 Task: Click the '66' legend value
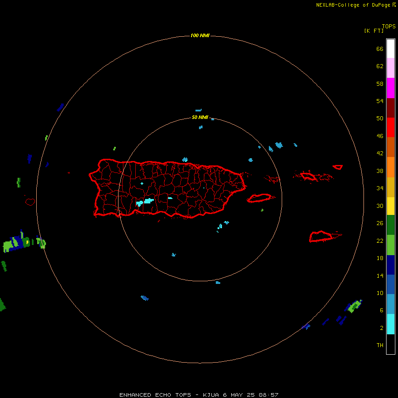coord(380,49)
